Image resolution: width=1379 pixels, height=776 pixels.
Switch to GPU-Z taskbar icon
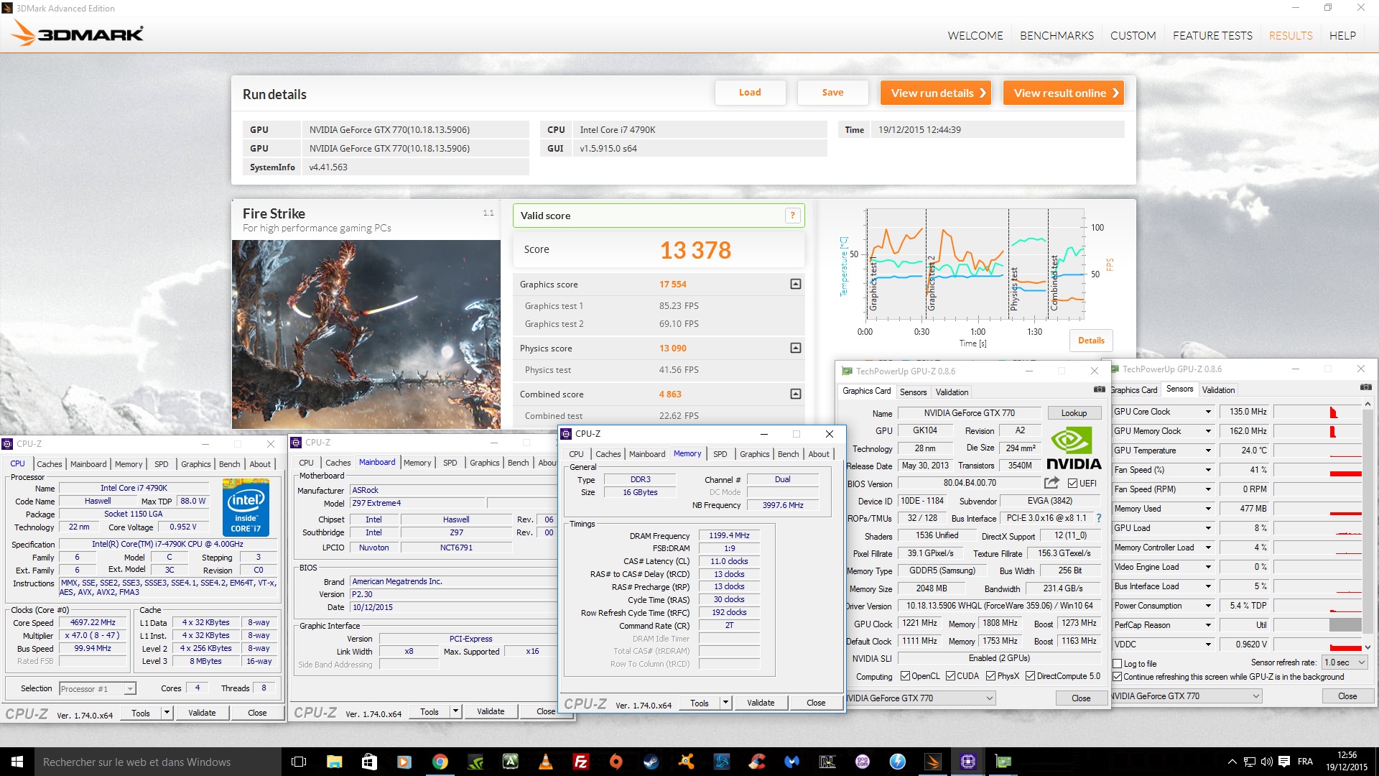[x=1003, y=762]
